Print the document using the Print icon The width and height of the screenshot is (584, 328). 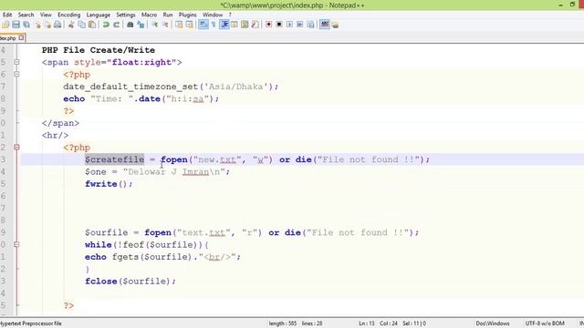coord(57,25)
